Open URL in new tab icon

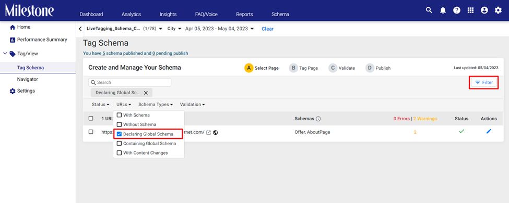point(209,132)
